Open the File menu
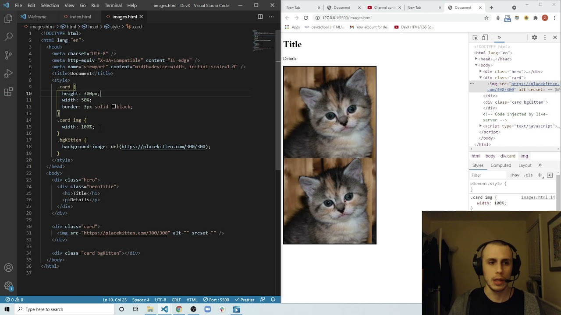The image size is (561, 315). tap(18, 5)
